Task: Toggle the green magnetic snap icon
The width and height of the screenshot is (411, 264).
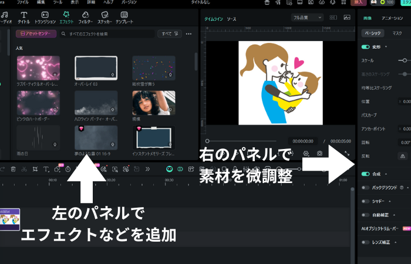Action: 180,169
